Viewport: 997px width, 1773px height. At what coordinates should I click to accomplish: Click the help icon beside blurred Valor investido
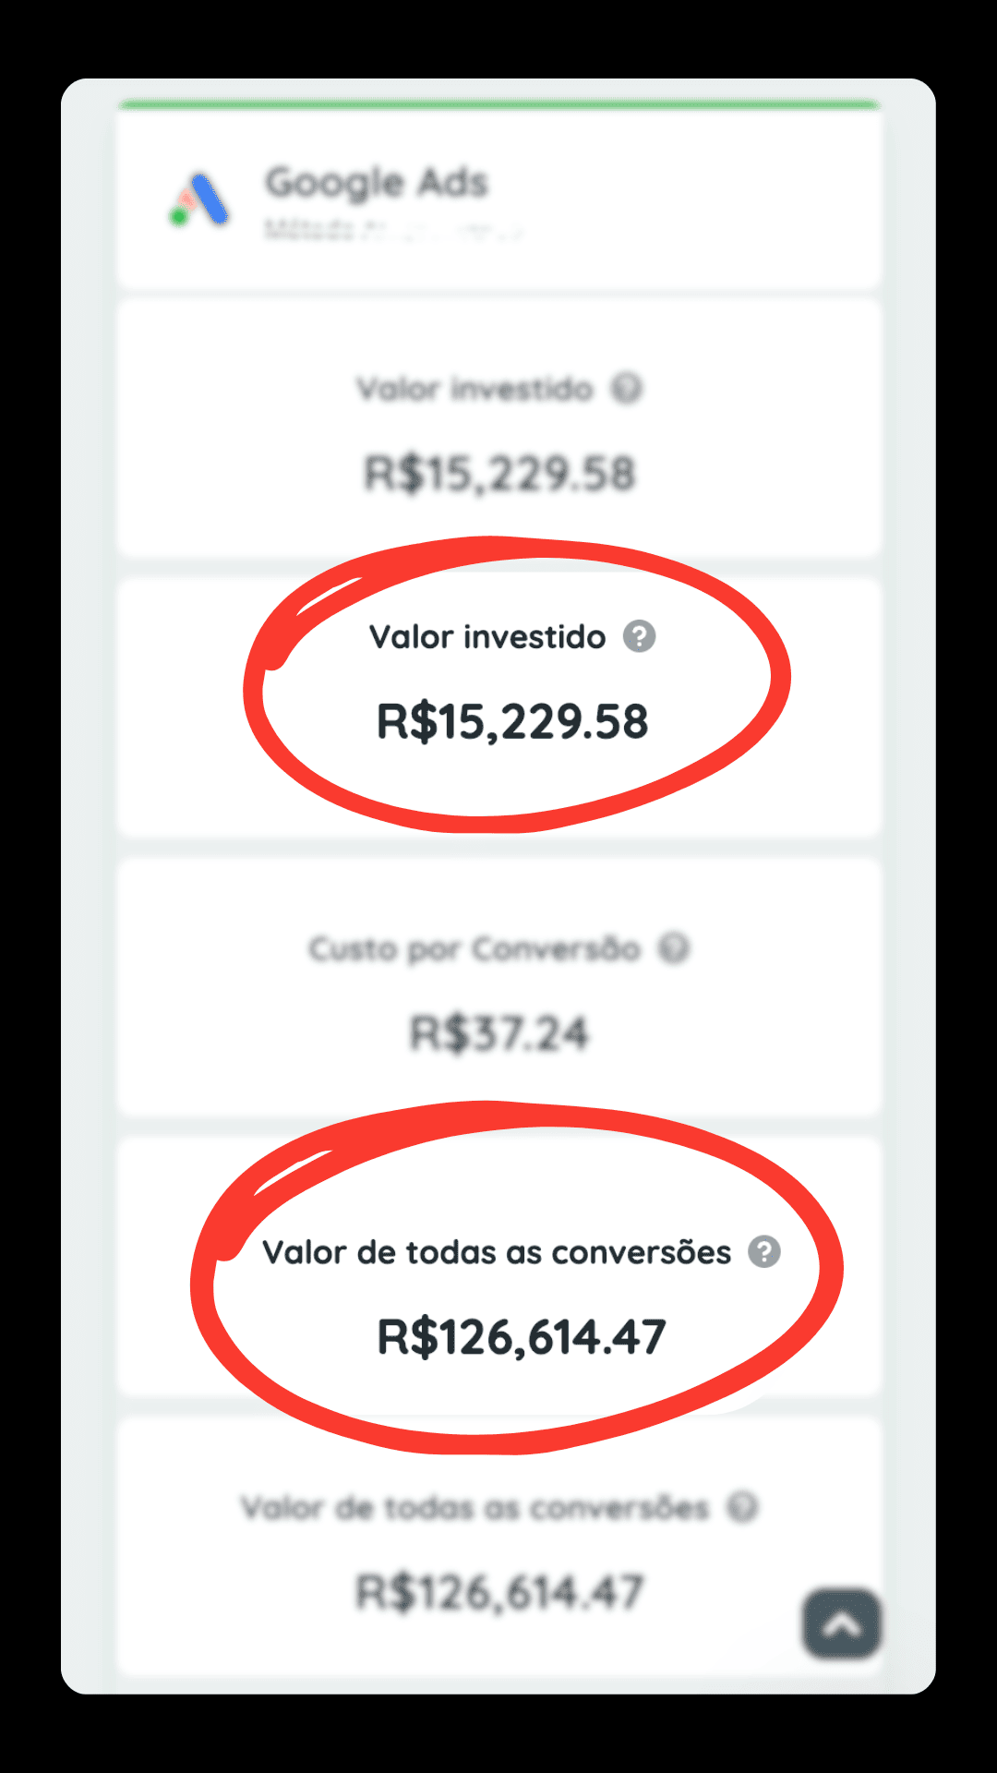[627, 389]
